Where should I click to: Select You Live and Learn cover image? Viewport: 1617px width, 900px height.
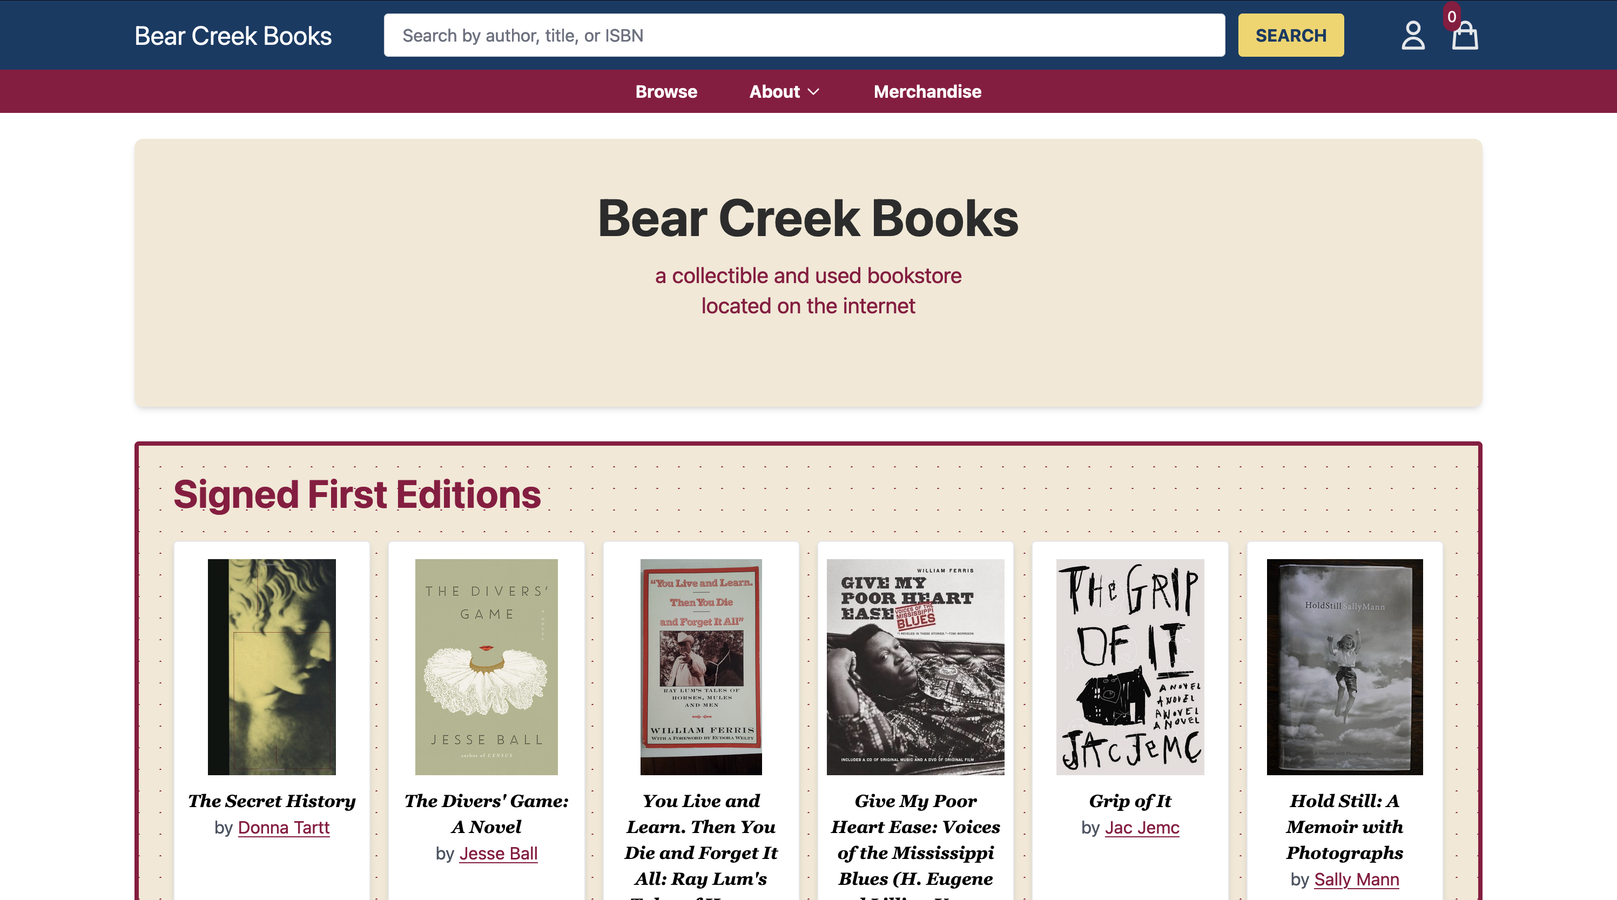700,667
